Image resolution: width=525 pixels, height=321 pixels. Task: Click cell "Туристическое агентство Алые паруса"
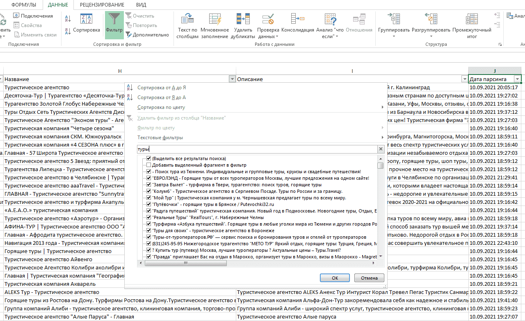pyautogui.click(x=352, y=316)
